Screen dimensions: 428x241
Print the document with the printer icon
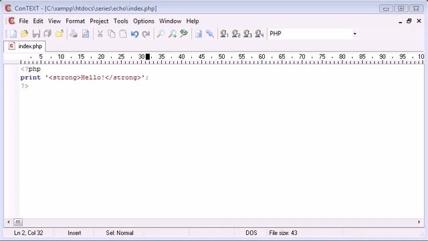[x=74, y=34]
